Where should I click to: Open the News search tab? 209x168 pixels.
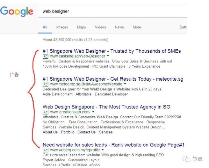[x=119, y=27]
